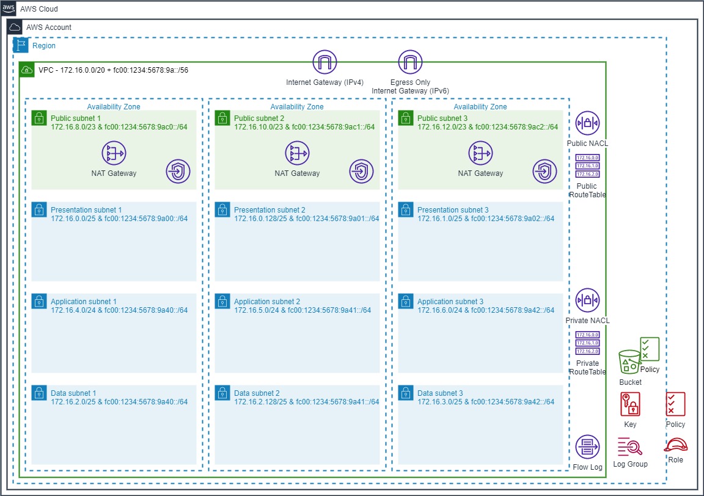Click CIDR text '172.16.1.0/25 & fc00:1234:5678:9a02::/64'
704x496 pixels.
486,219
